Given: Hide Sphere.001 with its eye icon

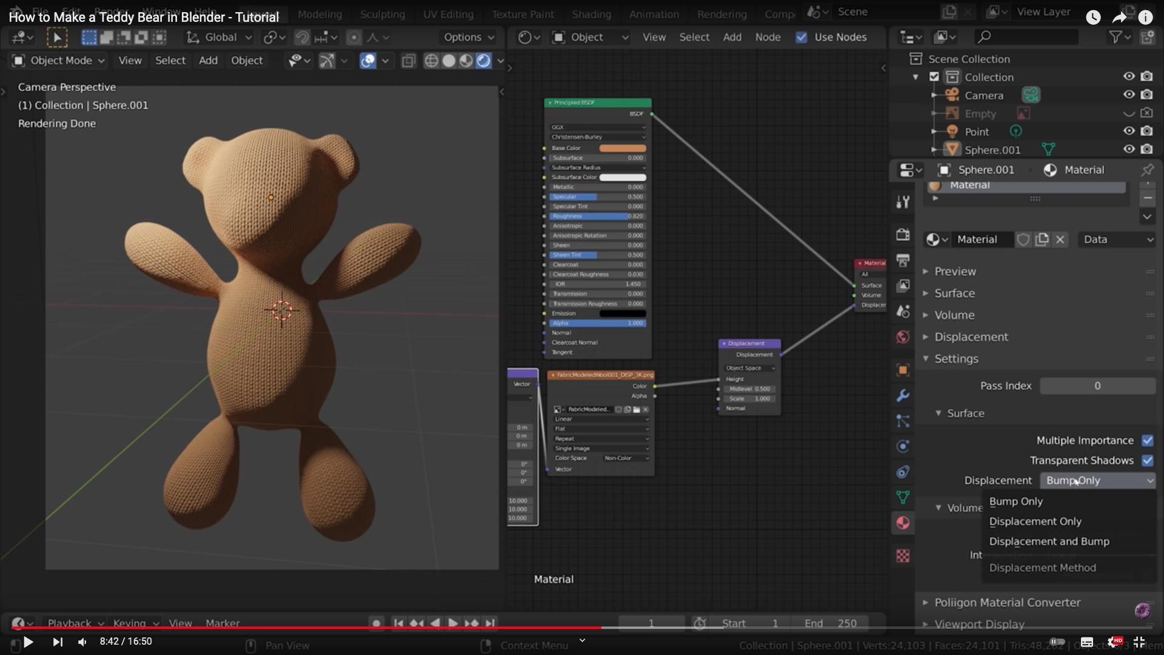Looking at the screenshot, I should point(1129,149).
